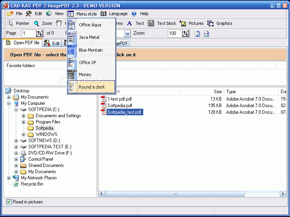The width and height of the screenshot is (290, 217).
Task: Select the Hand pan tool icon
Action: pyautogui.click(x=59, y=23)
